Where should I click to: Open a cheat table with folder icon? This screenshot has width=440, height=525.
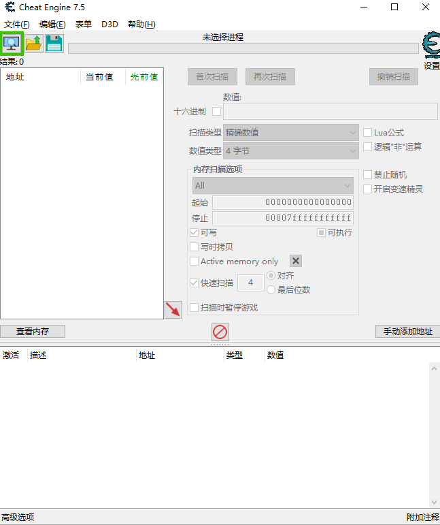[33, 44]
